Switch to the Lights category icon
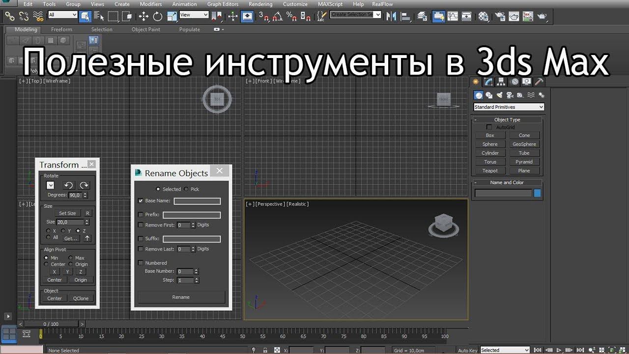 (x=499, y=95)
